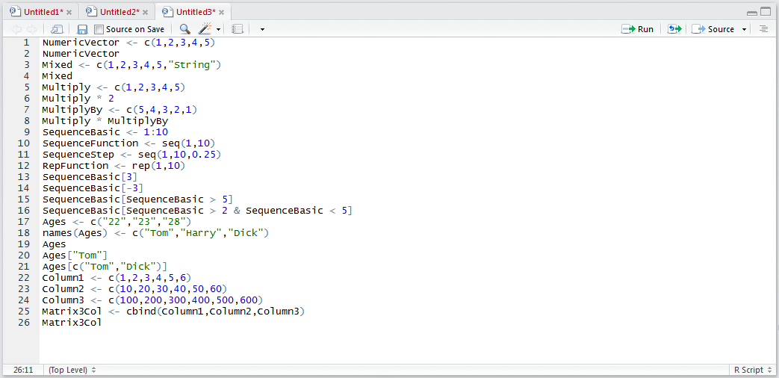
Task: Click "Matrix3Col" on line 26
Action: pyautogui.click(x=72, y=323)
